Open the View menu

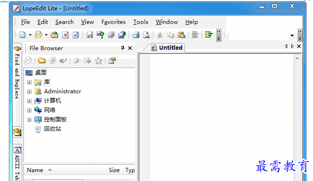(87, 22)
